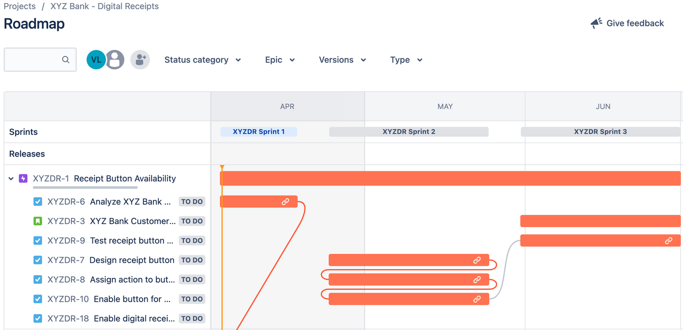The image size is (683, 330).
Task: Select the XYZDR Sprint 1 label
Action: 259,132
